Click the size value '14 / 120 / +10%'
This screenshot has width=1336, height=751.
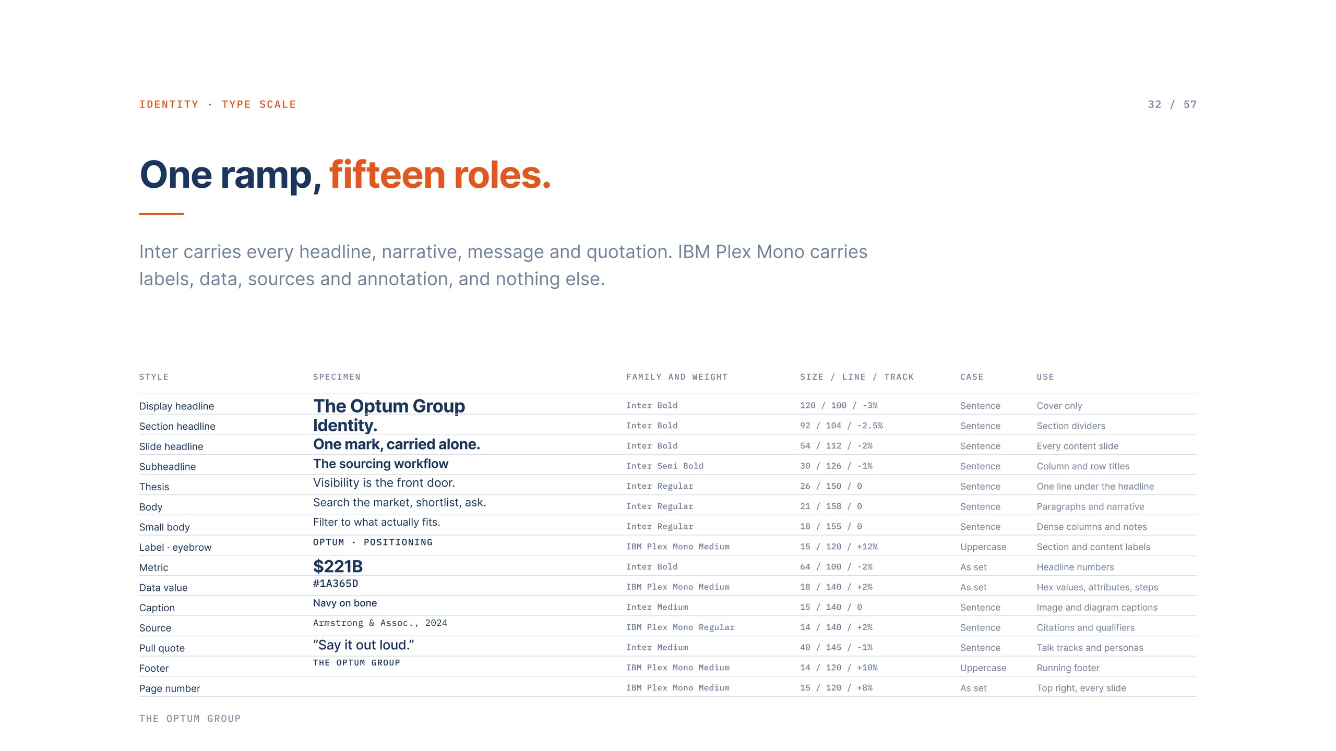coord(839,668)
